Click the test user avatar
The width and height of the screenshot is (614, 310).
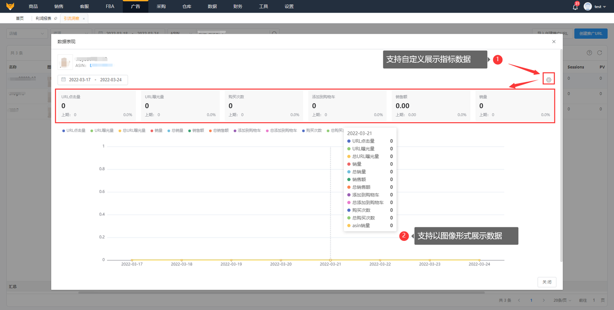588,6
